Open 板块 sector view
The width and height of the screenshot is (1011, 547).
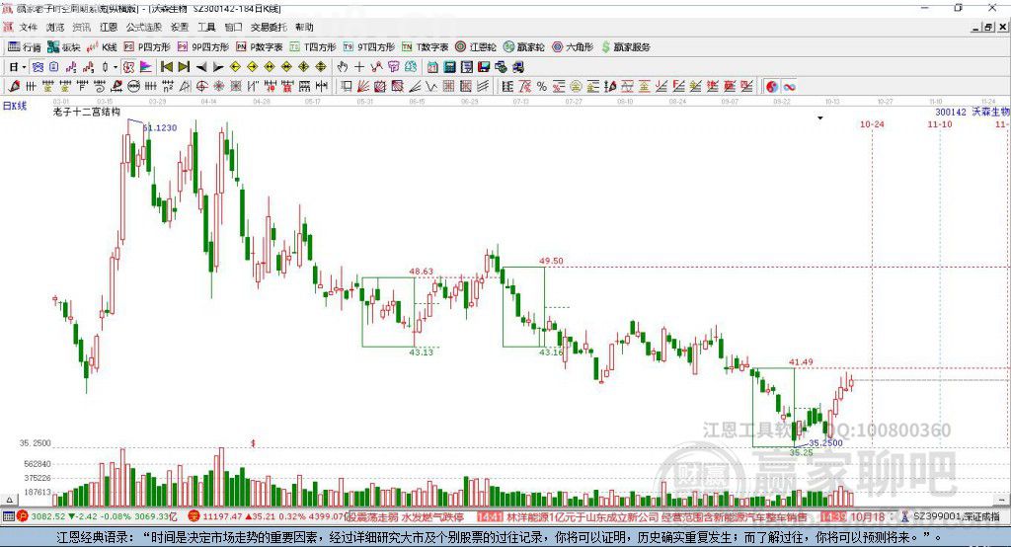click(64, 47)
